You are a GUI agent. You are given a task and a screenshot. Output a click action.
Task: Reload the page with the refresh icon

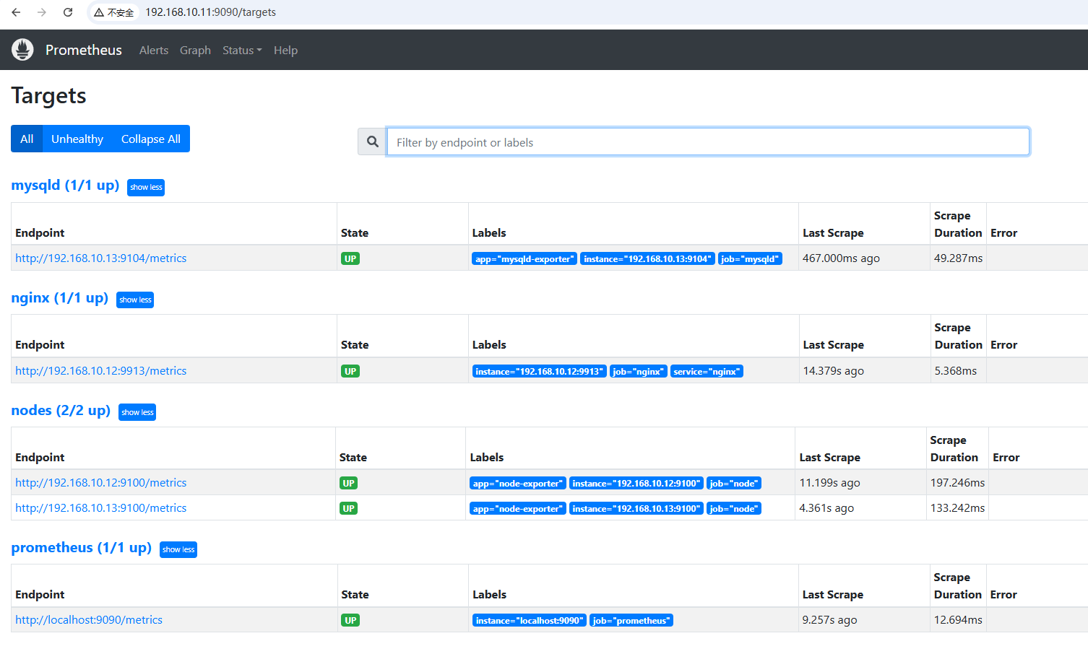[68, 12]
